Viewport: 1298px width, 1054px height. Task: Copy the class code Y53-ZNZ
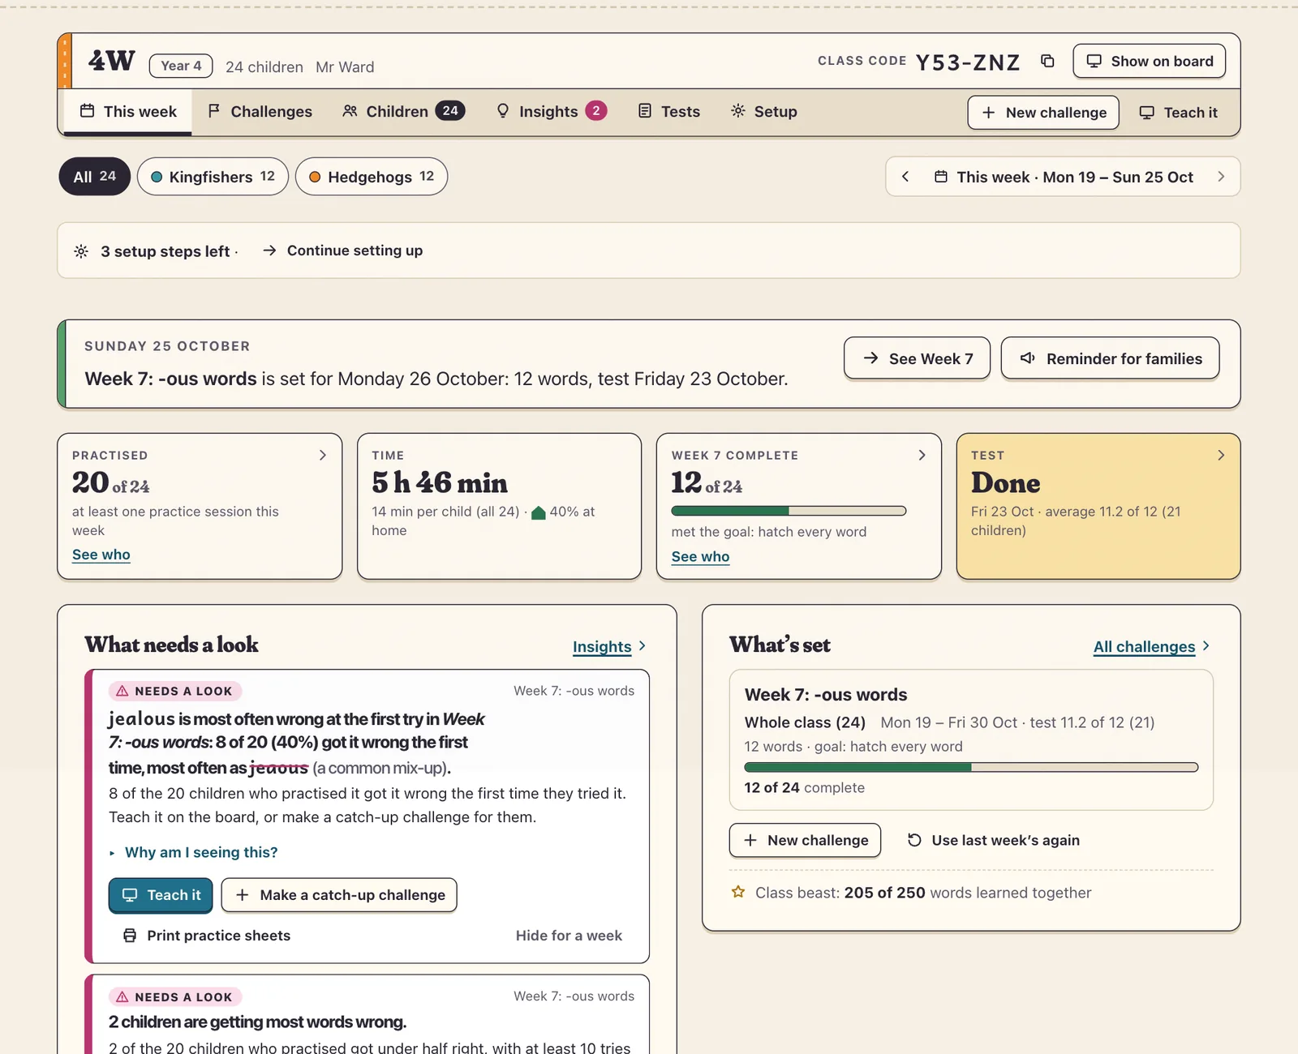tap(1047, 61)
